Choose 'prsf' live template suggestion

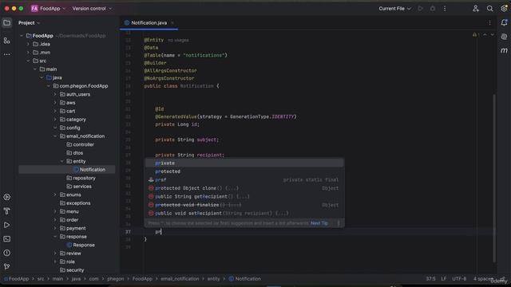(244, 180)
